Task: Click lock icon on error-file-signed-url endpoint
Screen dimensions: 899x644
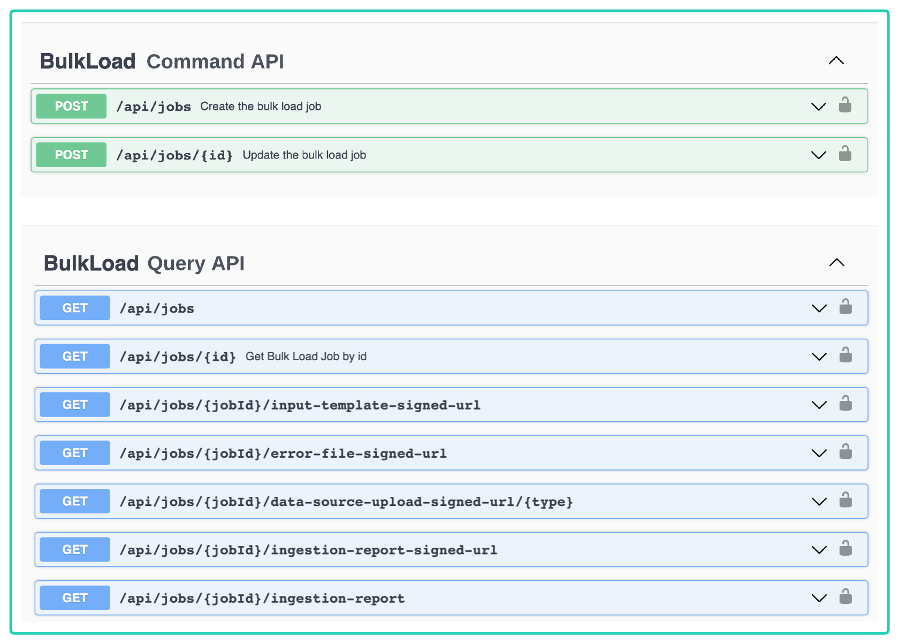Action: (845, 452)
